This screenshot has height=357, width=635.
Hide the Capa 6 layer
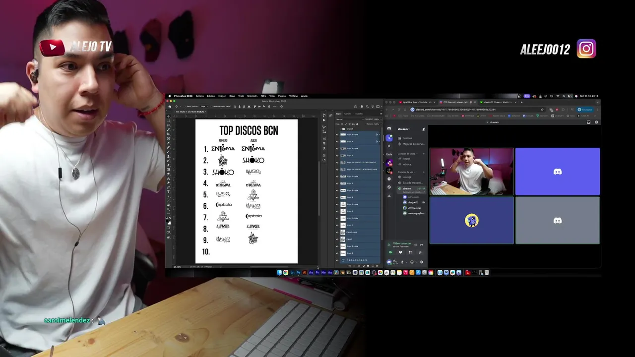[x=337, y=155]
